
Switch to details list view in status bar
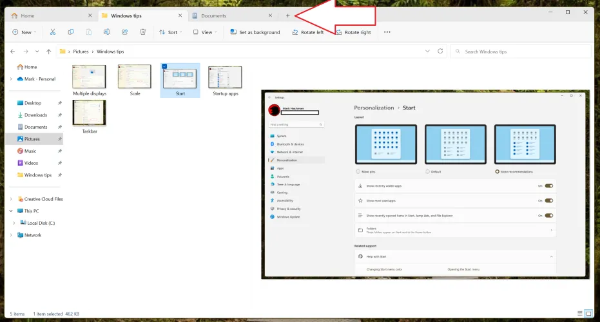point(579,314)
